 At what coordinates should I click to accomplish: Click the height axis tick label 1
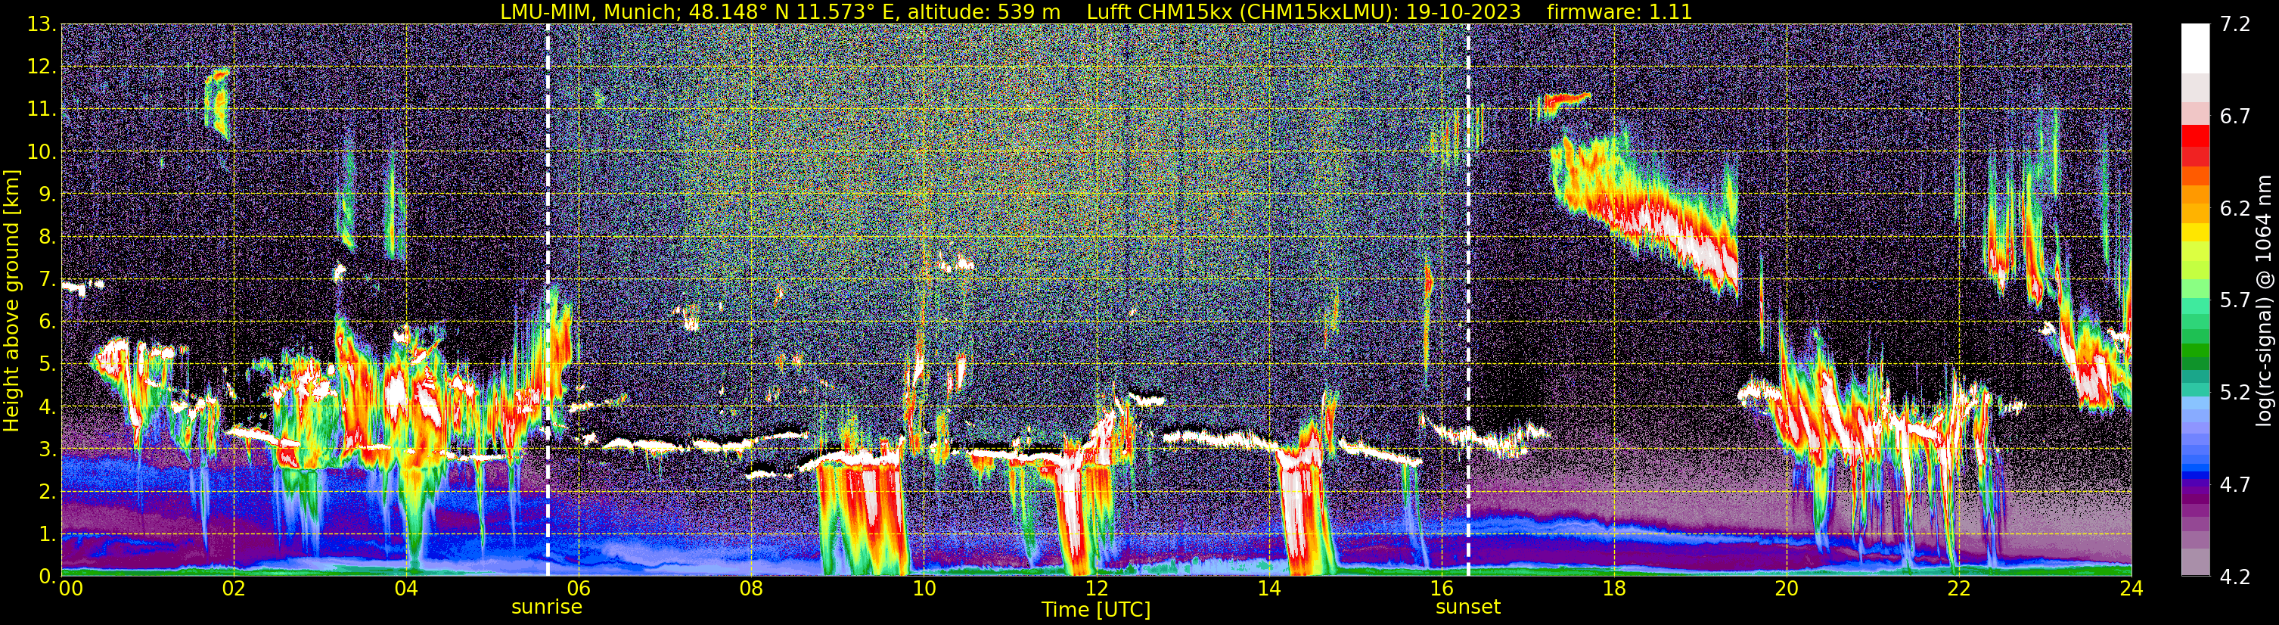47,535
